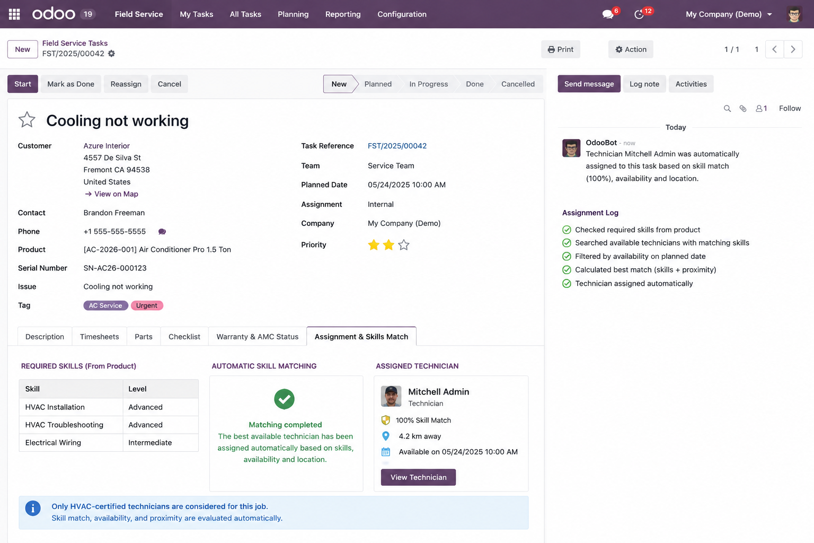Open the activities clock icon

[639, 14]
